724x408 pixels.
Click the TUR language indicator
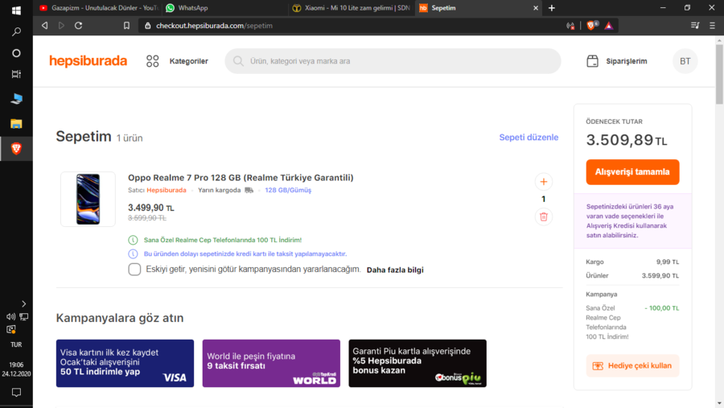16,344
